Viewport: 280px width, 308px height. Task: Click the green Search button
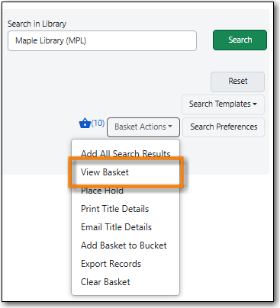[x=240, y=40]
